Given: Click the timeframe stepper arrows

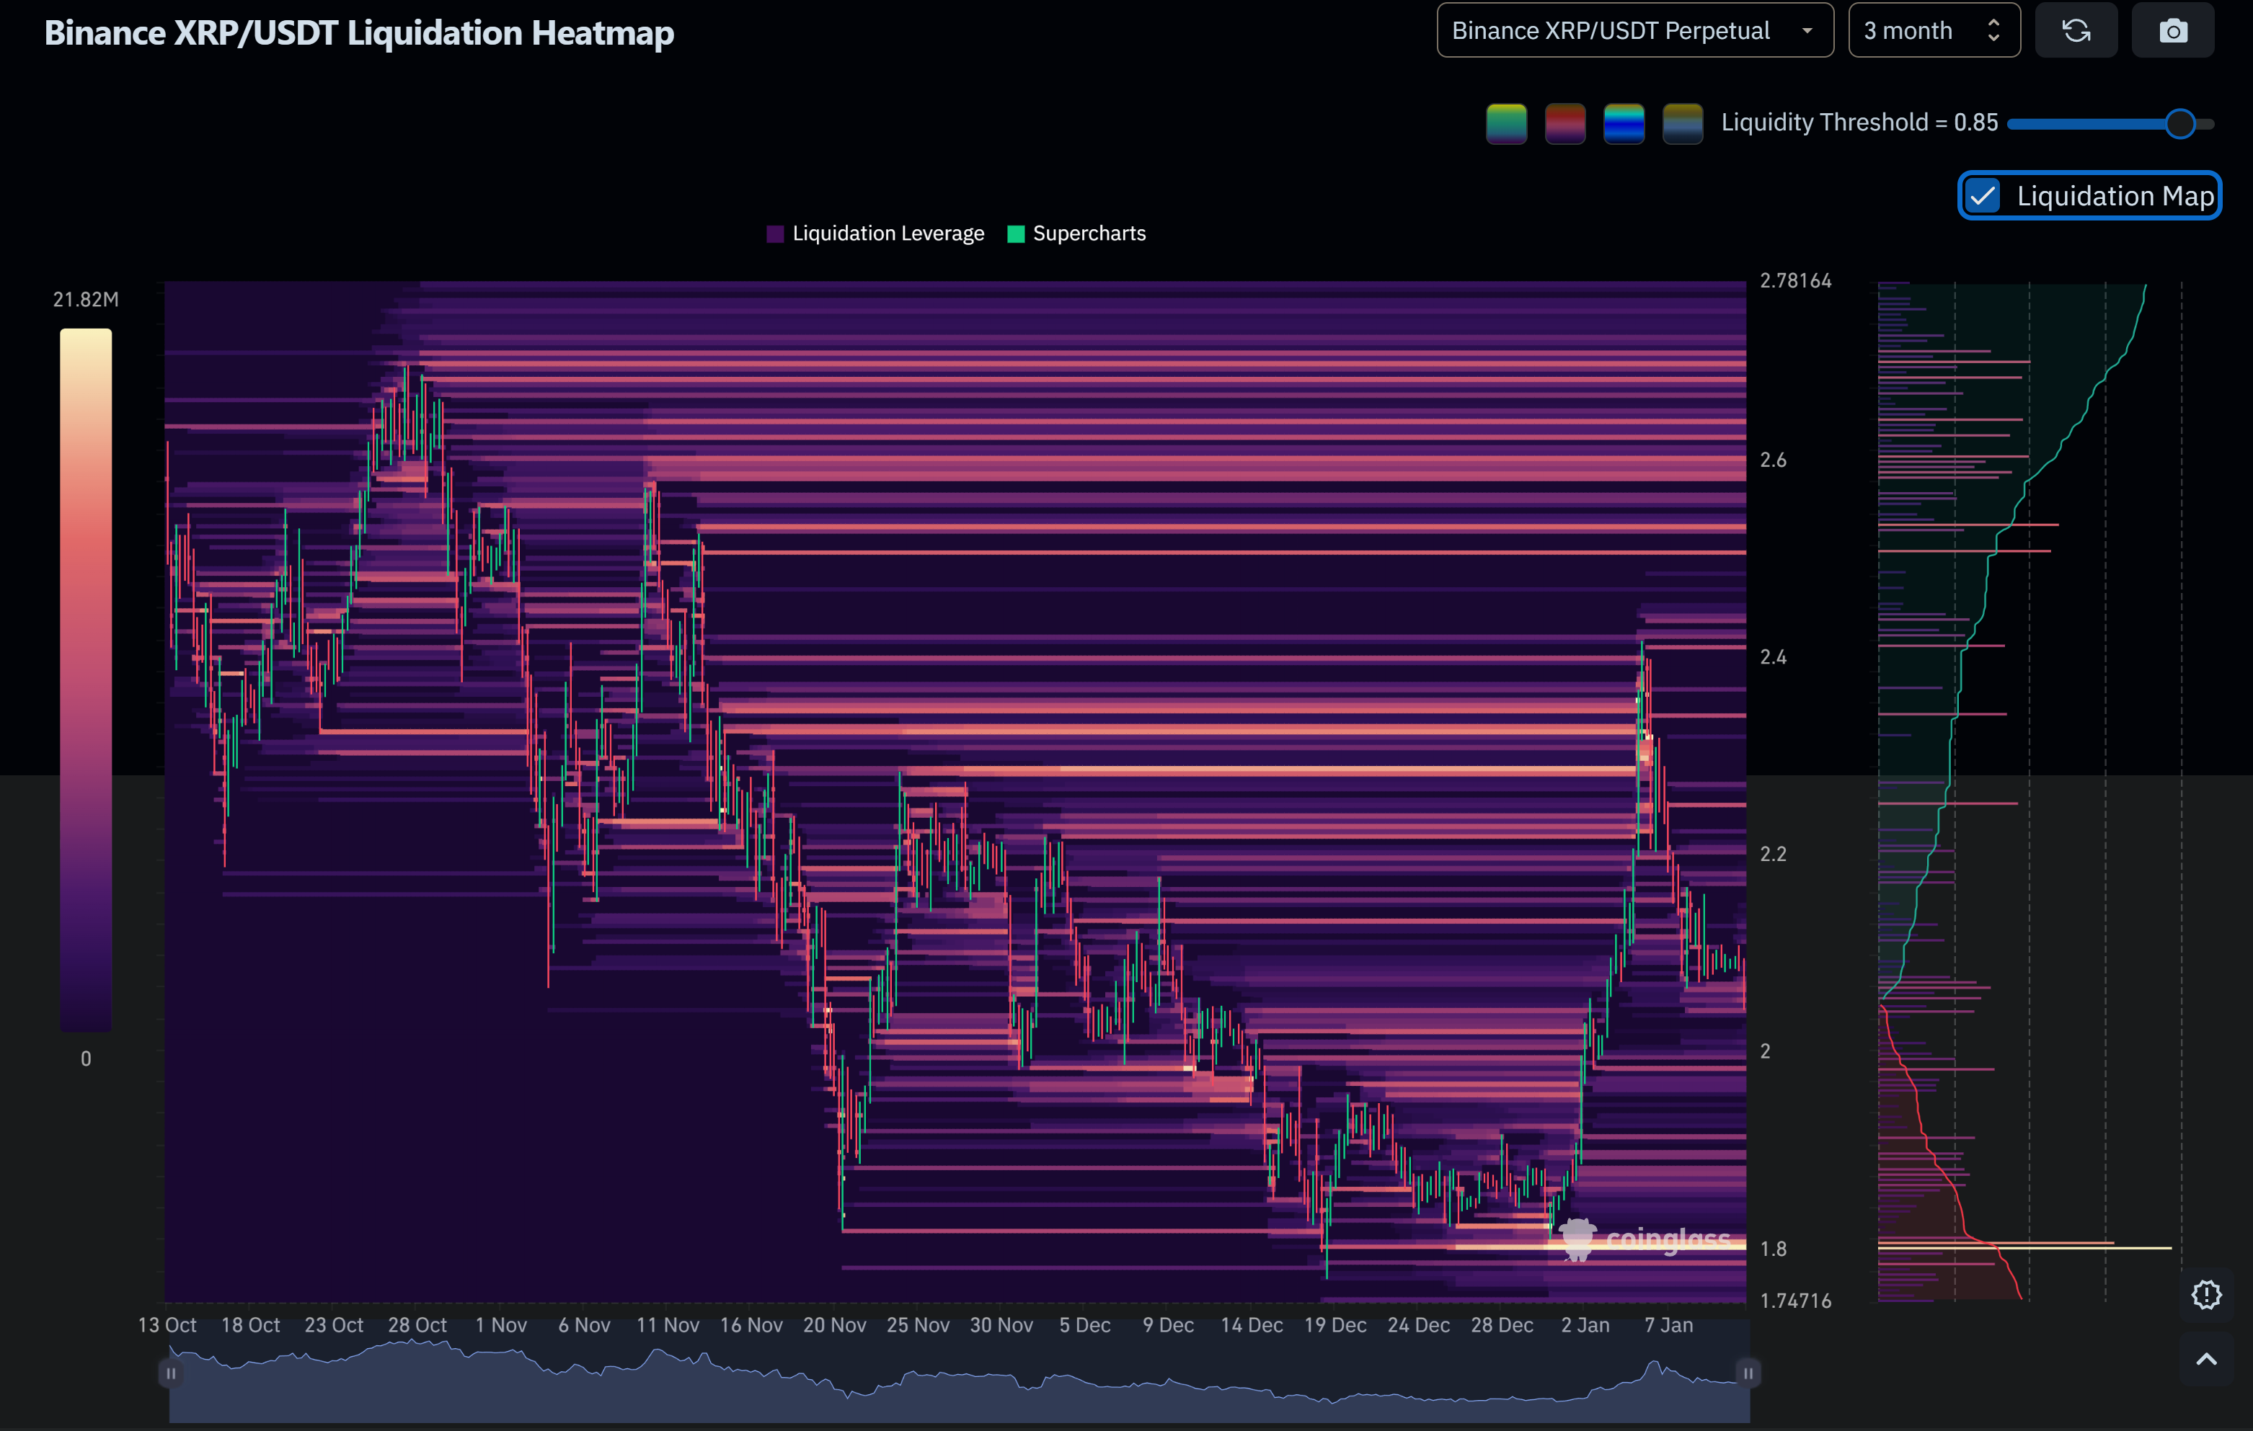Looking at the screenshot, I should [x=1994, y=31].
